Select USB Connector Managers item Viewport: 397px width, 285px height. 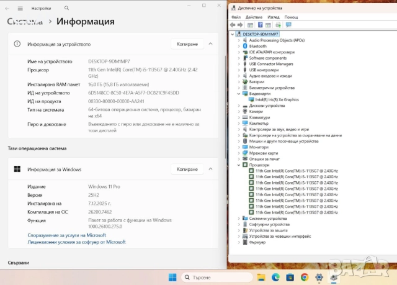pos(271,64)
